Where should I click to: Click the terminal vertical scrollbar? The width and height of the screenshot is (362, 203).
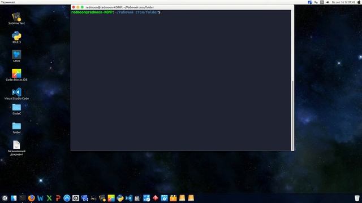click(x=293, y=115)
